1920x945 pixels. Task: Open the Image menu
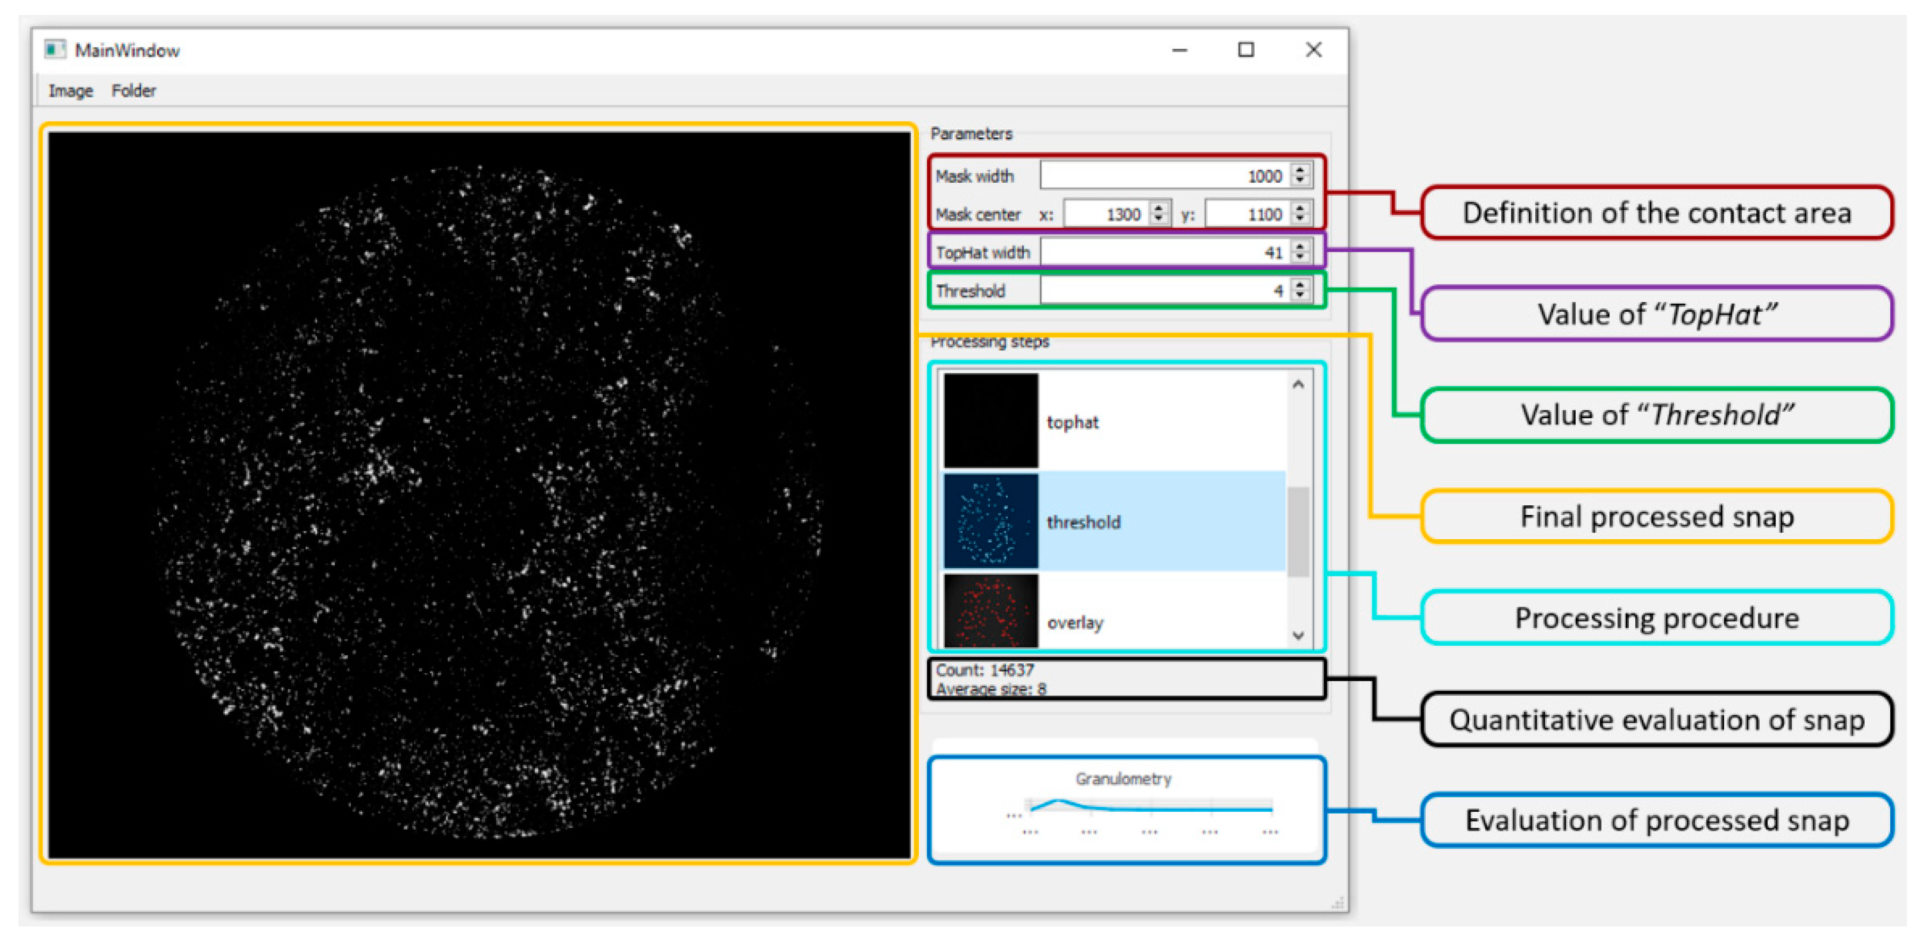click(71, 91)
